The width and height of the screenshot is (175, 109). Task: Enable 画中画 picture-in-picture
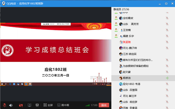63,105
